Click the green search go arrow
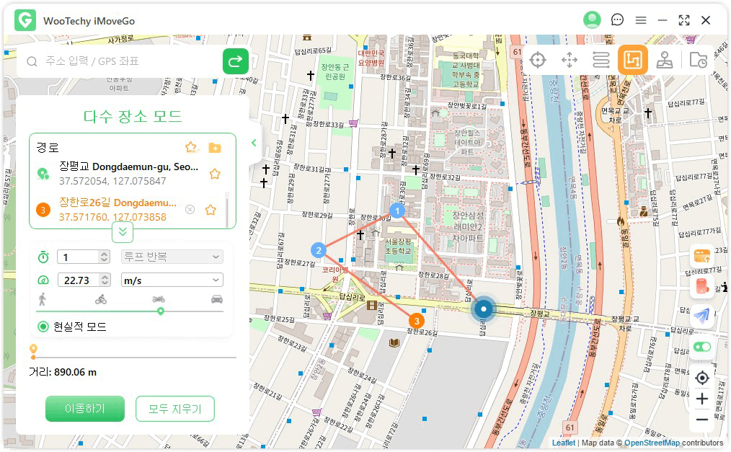Image resolution: width=731 pixels, height=452 pixels. click(235, 62)
